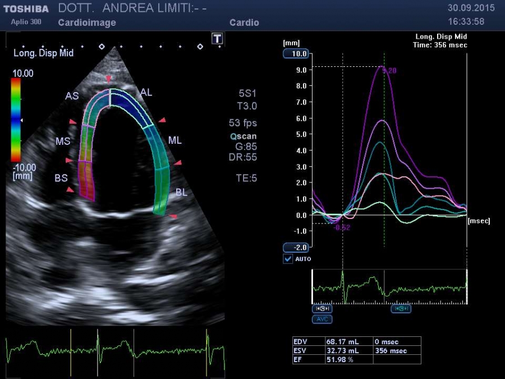Image resolution: width=505 pixels, height=379 pixels.
Task: Click the displacement color scale bar
Action: [16, 120]
